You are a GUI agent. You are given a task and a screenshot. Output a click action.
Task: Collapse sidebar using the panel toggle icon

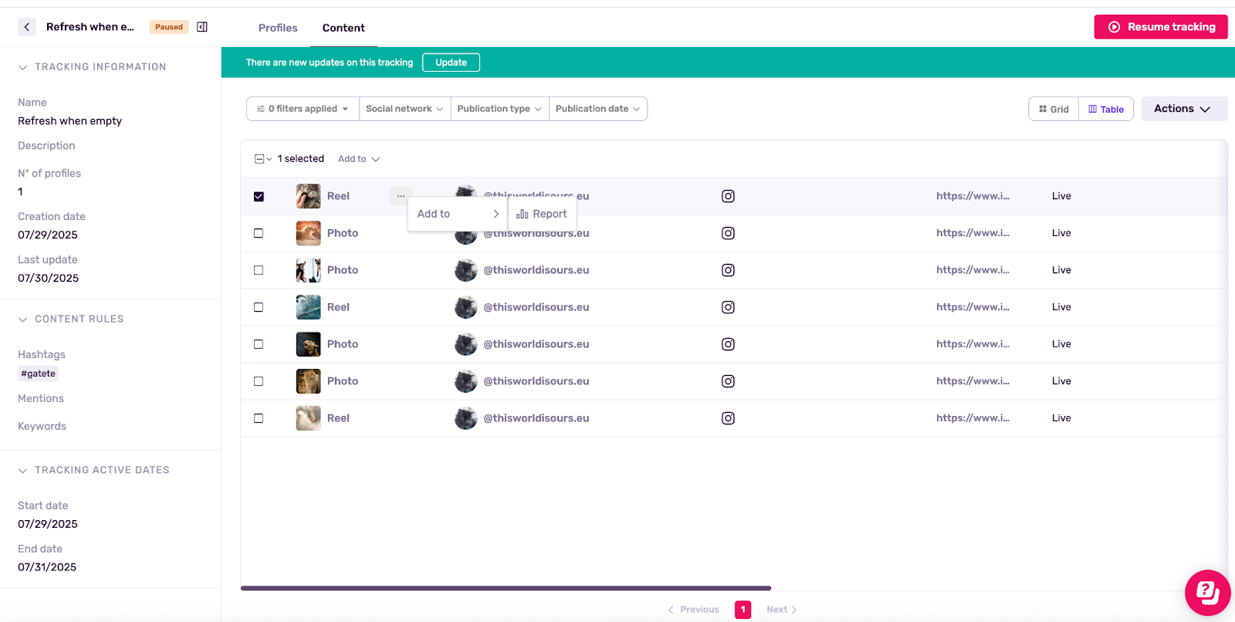(x=202, y=27)
